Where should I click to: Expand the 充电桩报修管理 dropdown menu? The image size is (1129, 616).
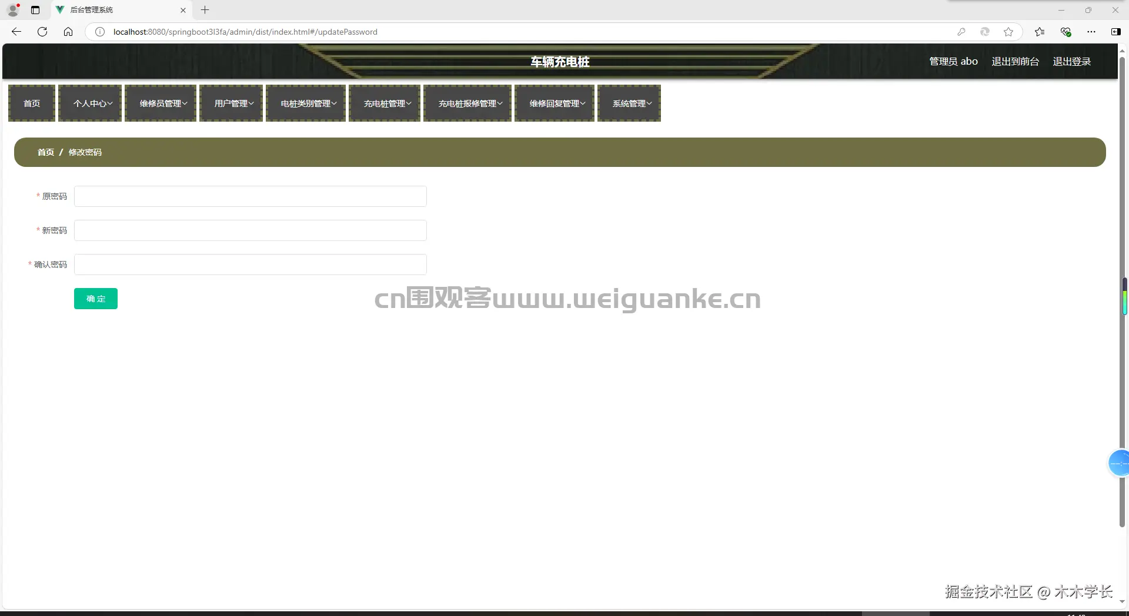point(467,103)
